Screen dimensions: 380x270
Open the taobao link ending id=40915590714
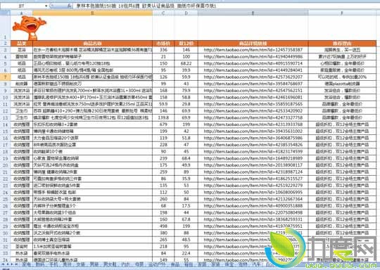pos(253,63)
